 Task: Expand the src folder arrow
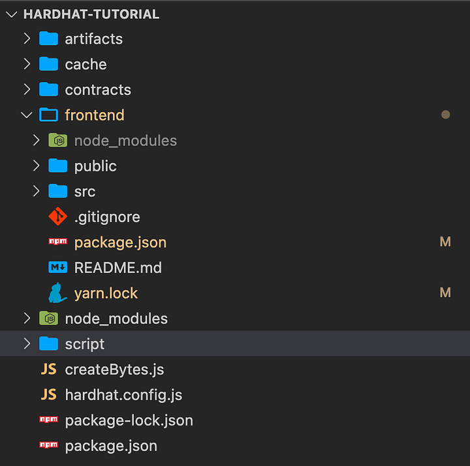pos(37,192)
